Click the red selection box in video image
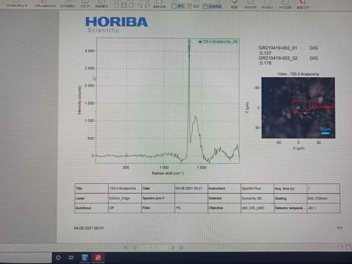The height and width of the screenshot is (264, 352). coord(301,107)
